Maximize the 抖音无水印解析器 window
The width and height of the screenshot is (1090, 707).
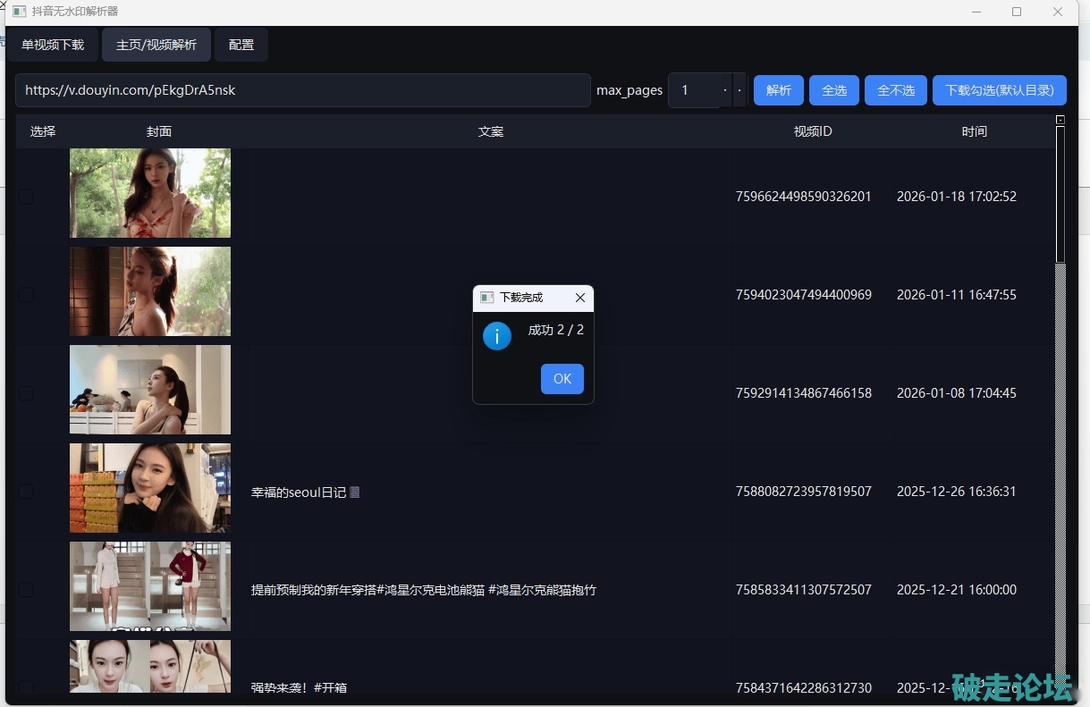tap(1017, 12)
